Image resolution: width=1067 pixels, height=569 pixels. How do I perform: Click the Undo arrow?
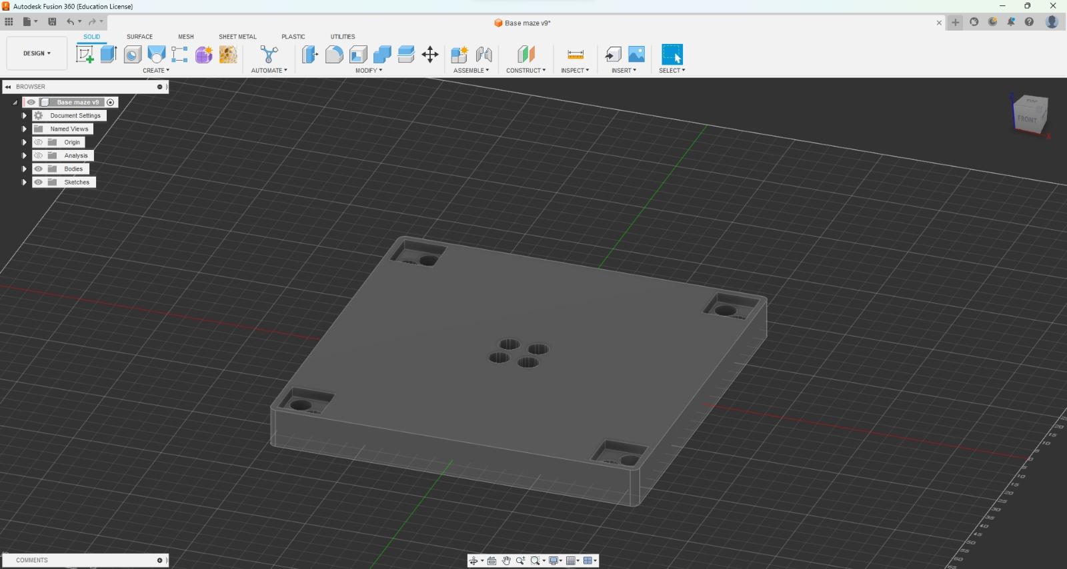click(x=70, y=22)
